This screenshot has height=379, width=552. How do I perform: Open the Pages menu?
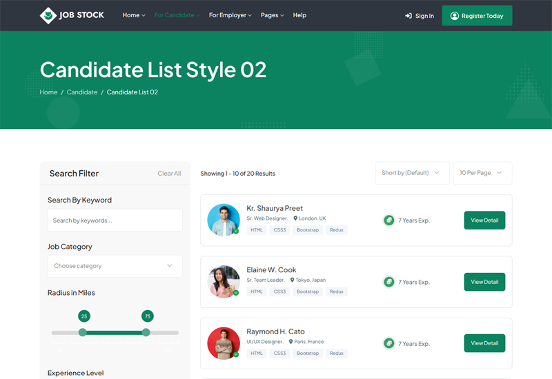point(272,15)
